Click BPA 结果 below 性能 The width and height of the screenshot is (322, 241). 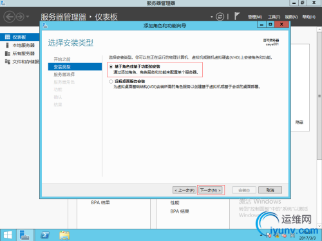(180, 211)
